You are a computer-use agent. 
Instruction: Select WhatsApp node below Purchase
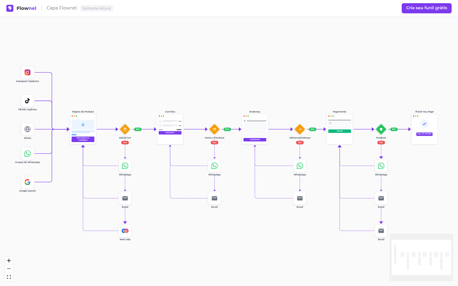tap(381, 166)
